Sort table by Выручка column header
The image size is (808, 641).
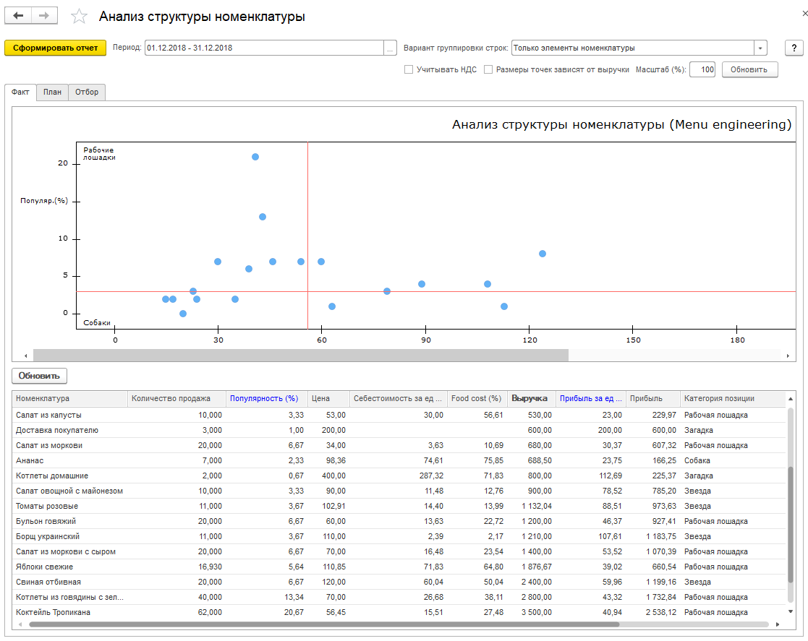(529, 398)
